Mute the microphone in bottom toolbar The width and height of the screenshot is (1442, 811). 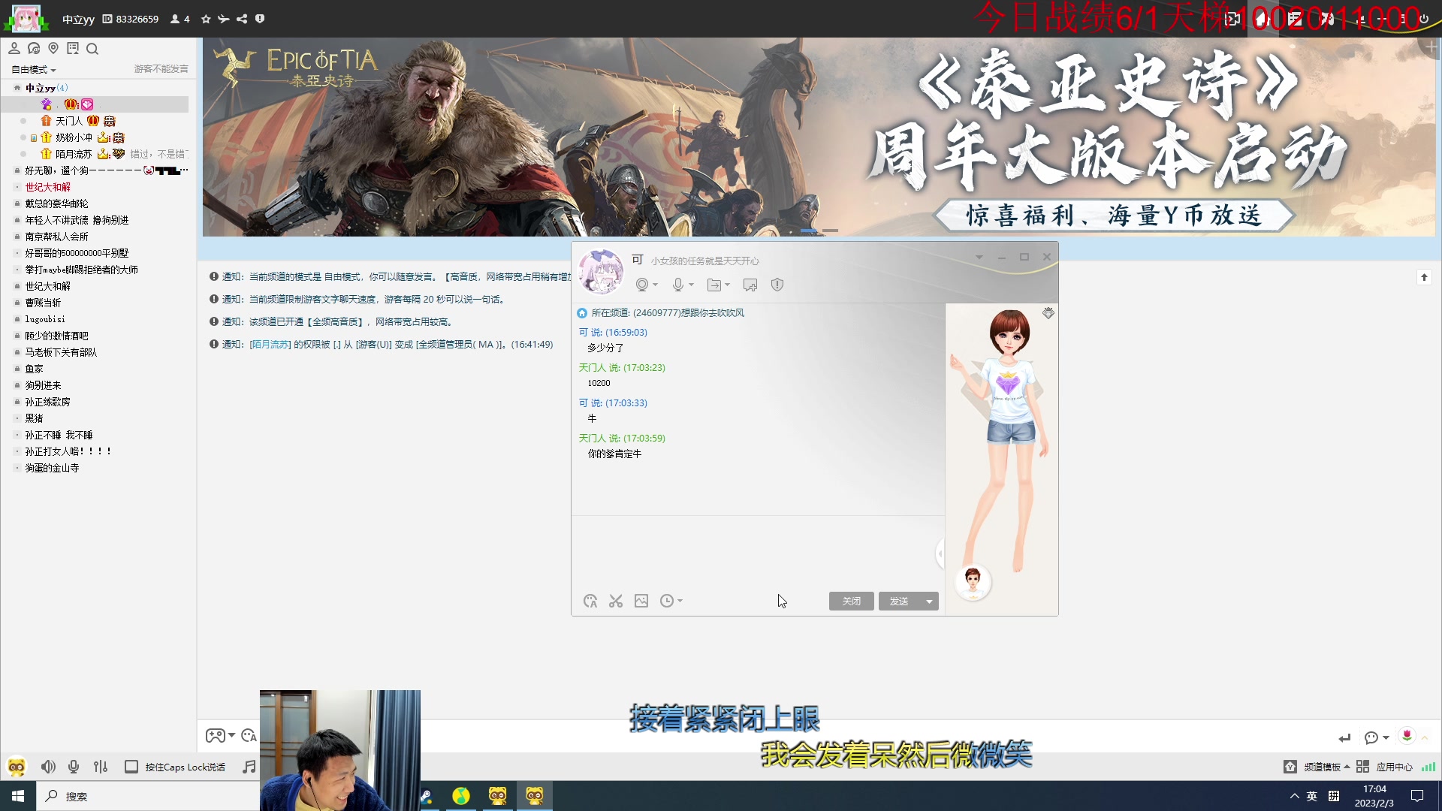(x=74, y=767)
